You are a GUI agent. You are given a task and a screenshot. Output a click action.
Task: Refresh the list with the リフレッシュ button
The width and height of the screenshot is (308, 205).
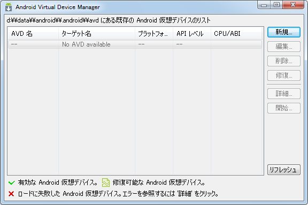pyautogui.click(x=283, y=170)
